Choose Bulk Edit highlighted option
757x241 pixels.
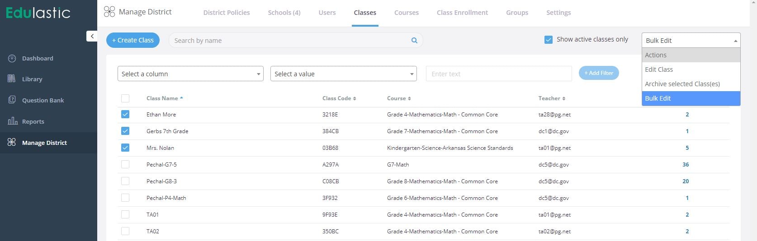pyautogui.click(x=691, y=98)
